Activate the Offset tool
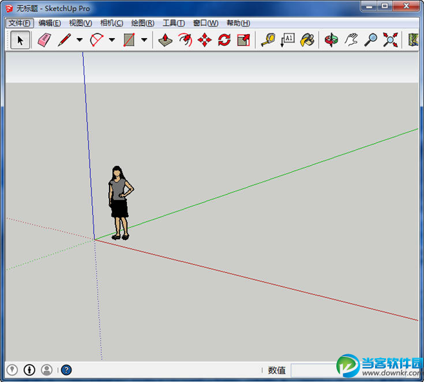Screen dimensions: 424x382 pos(185,40)
